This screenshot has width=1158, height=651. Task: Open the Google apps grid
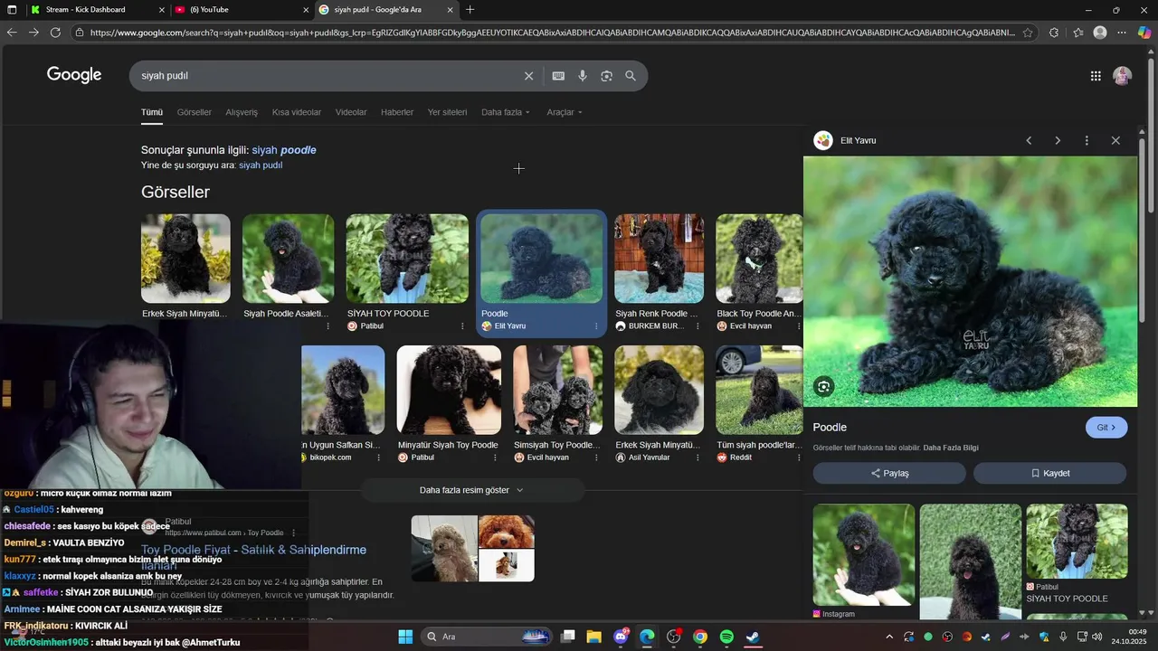coord(1096,76)
